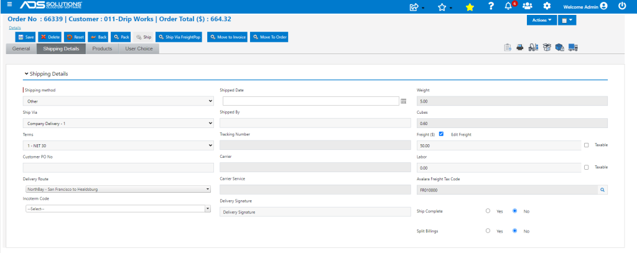Select the Shipping Details tab
The width and height of the screenshot is (637, 253).
coord(61,48)
